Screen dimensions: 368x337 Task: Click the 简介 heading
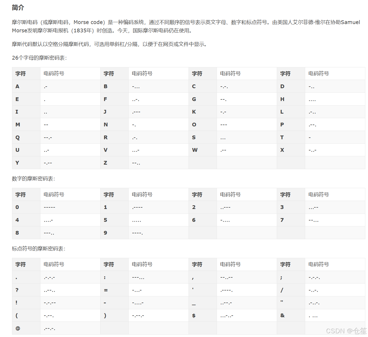click(18, 8)
